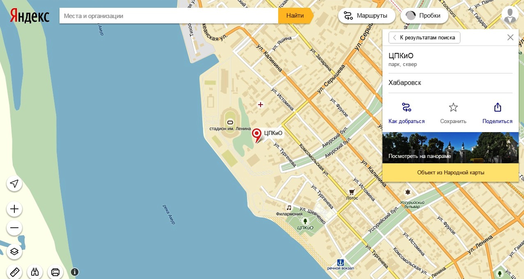Viewport: 524px width, 279px height.
Task: Click the star of David marker
Action: 407,192
